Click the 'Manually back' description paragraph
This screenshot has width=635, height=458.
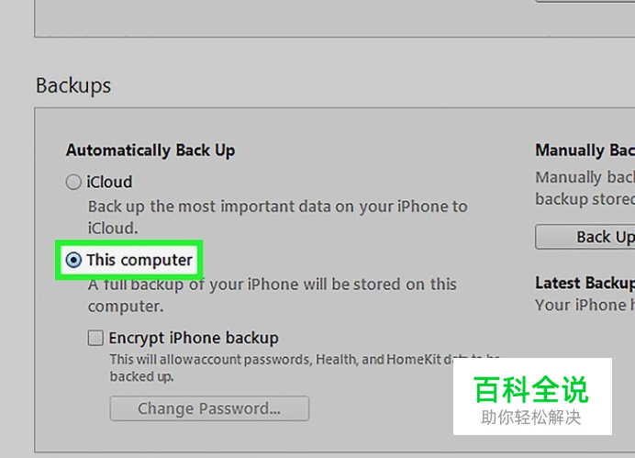(585, 188)
